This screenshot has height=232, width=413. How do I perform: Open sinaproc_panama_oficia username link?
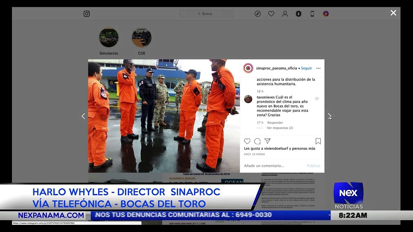(x=277, y=68)
